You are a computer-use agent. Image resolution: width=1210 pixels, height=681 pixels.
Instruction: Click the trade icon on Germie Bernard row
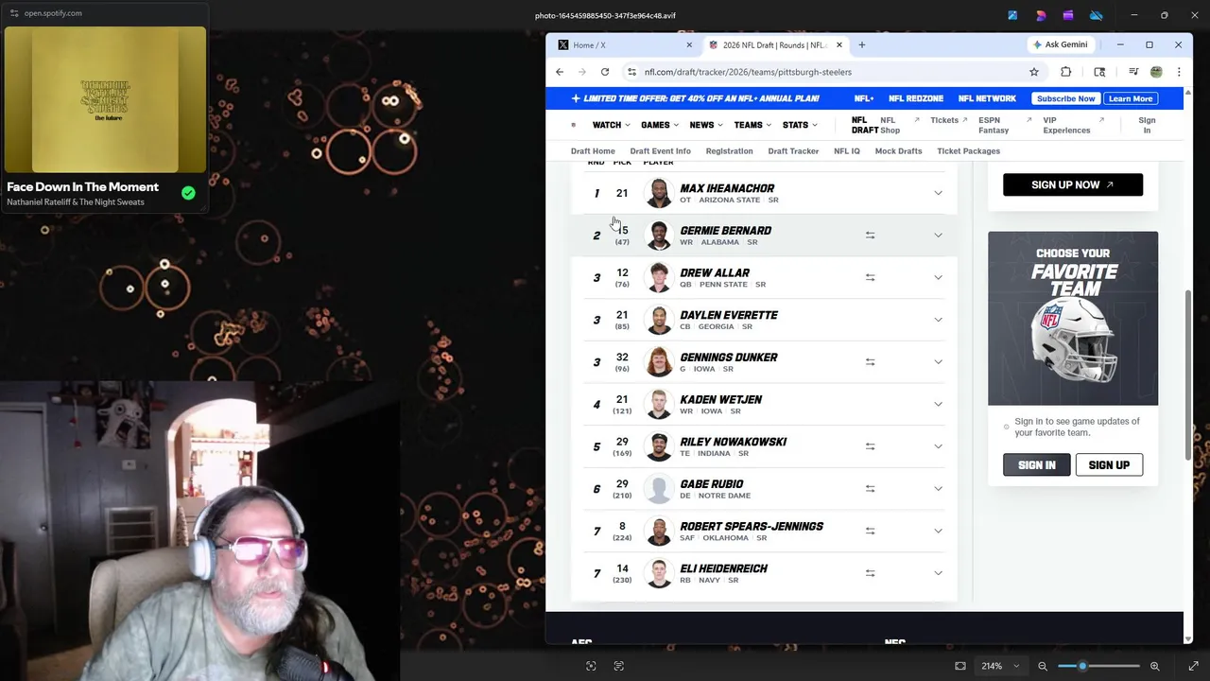click(870, 236)
